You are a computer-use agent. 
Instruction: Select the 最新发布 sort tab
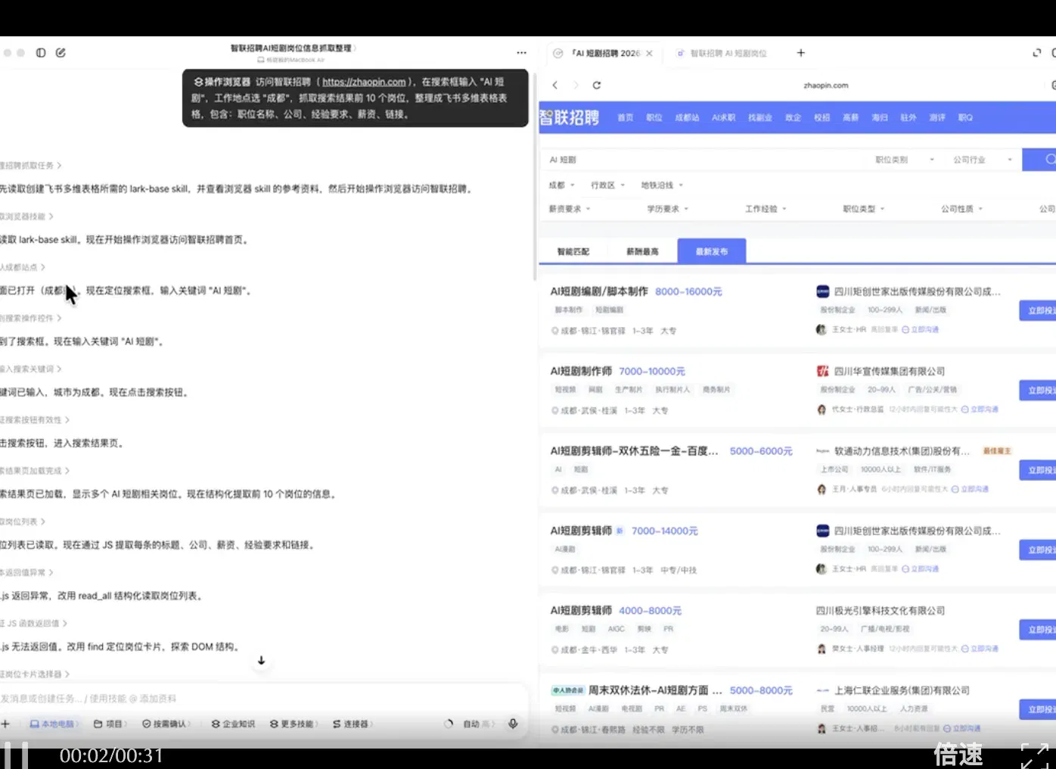point(712,251)
